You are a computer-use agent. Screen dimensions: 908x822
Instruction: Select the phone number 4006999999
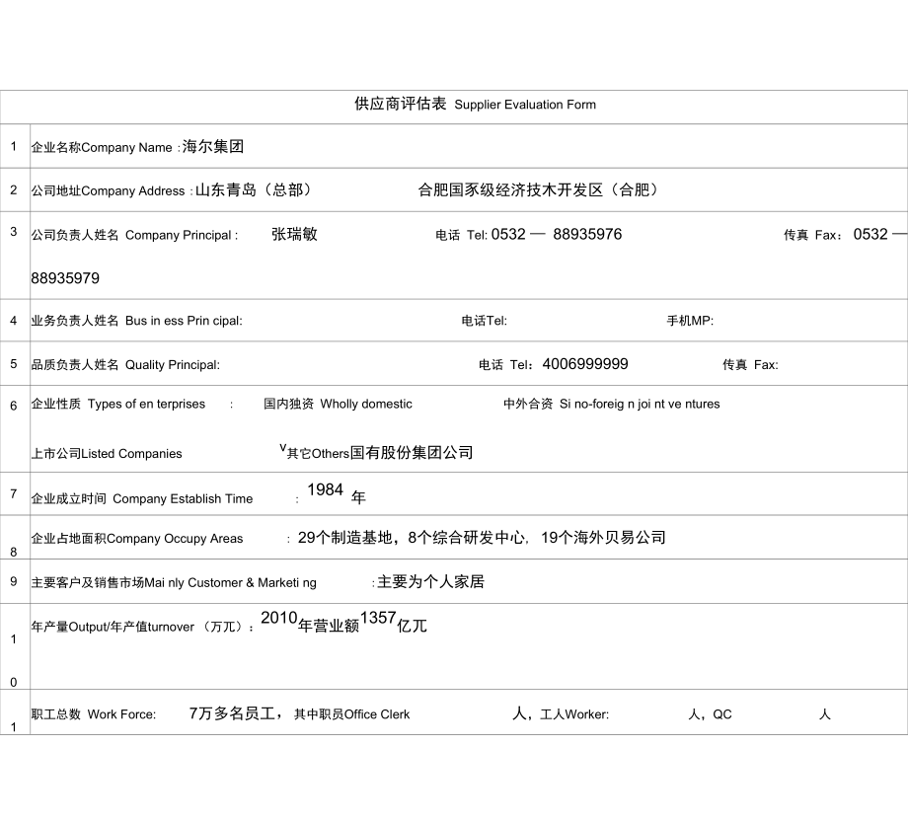[585, 364]
